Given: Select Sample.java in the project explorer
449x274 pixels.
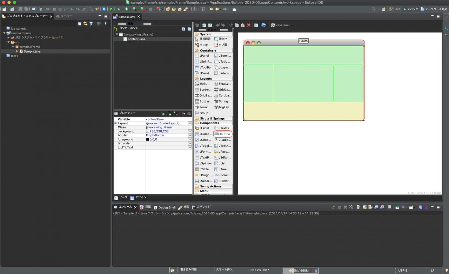Looking at the screenshot, I should tap(32, 51).
